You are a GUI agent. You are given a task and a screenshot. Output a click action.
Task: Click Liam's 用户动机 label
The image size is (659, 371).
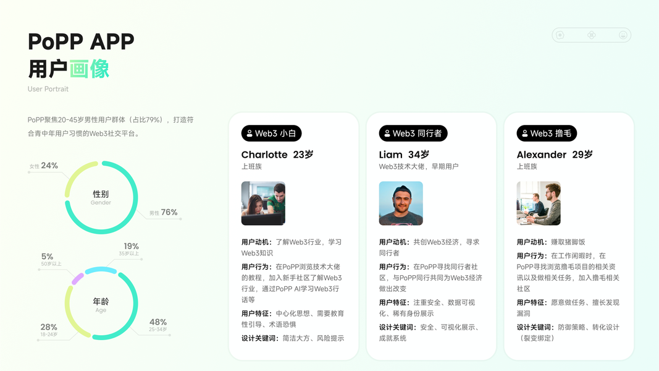coord(395,242)
